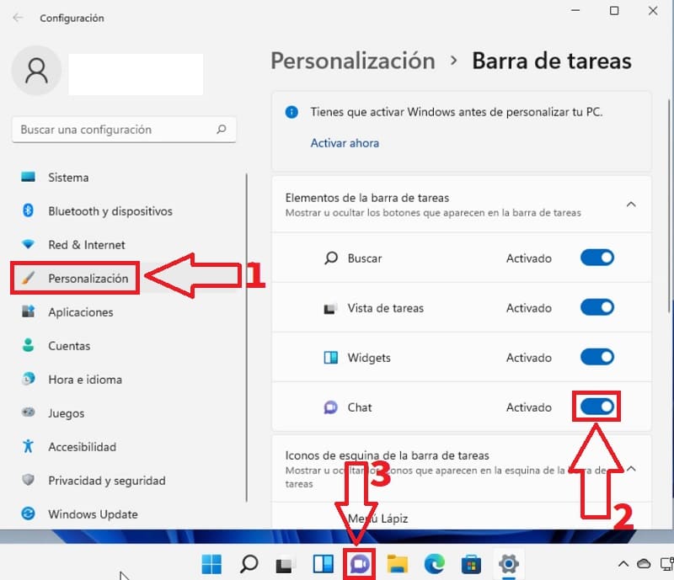Open Search from the taskbar
This screenshot has height=580, width=674.
249,564
